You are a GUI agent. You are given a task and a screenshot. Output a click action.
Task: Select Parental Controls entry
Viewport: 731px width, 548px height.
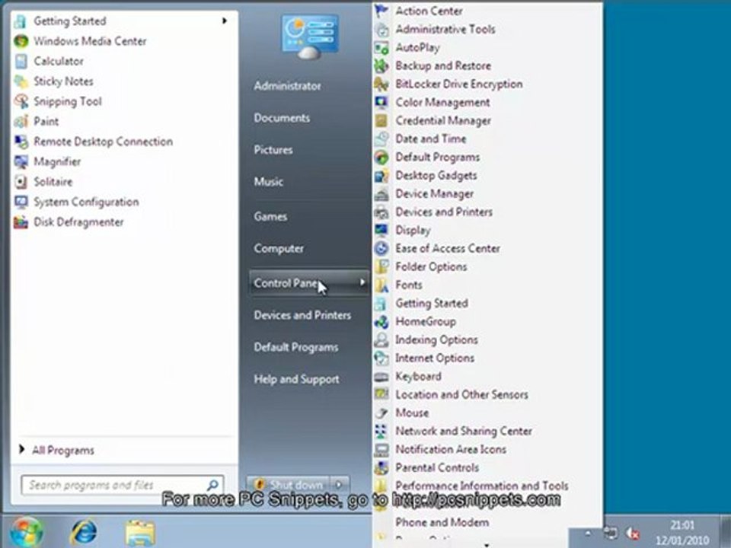pos(437,467)
